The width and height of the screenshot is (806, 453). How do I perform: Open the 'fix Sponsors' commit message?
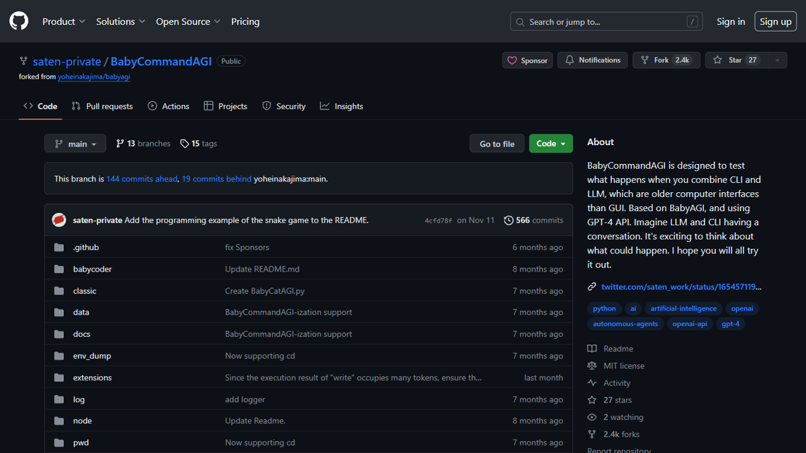(x=247, y=247)
